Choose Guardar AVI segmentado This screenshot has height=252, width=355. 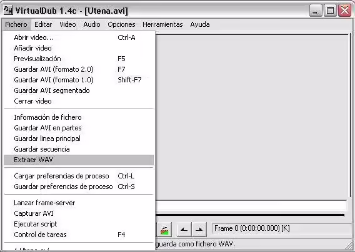click(79, 90)
